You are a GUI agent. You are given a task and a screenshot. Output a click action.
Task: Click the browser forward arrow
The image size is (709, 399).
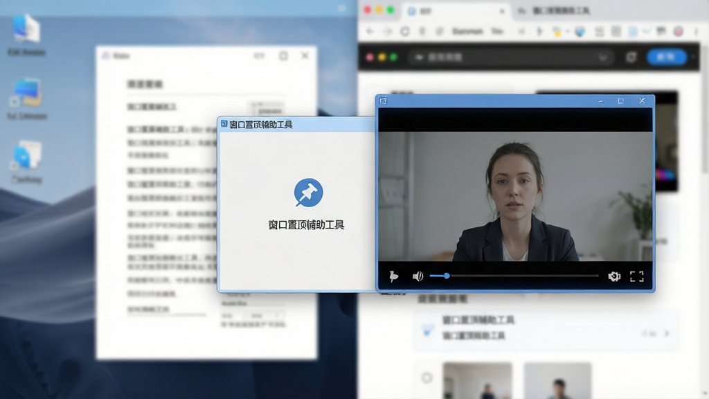[x=387, y=31]
